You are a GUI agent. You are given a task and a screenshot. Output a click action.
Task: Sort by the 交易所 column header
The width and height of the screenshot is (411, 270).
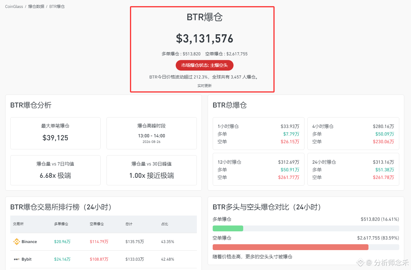[18, 224]
